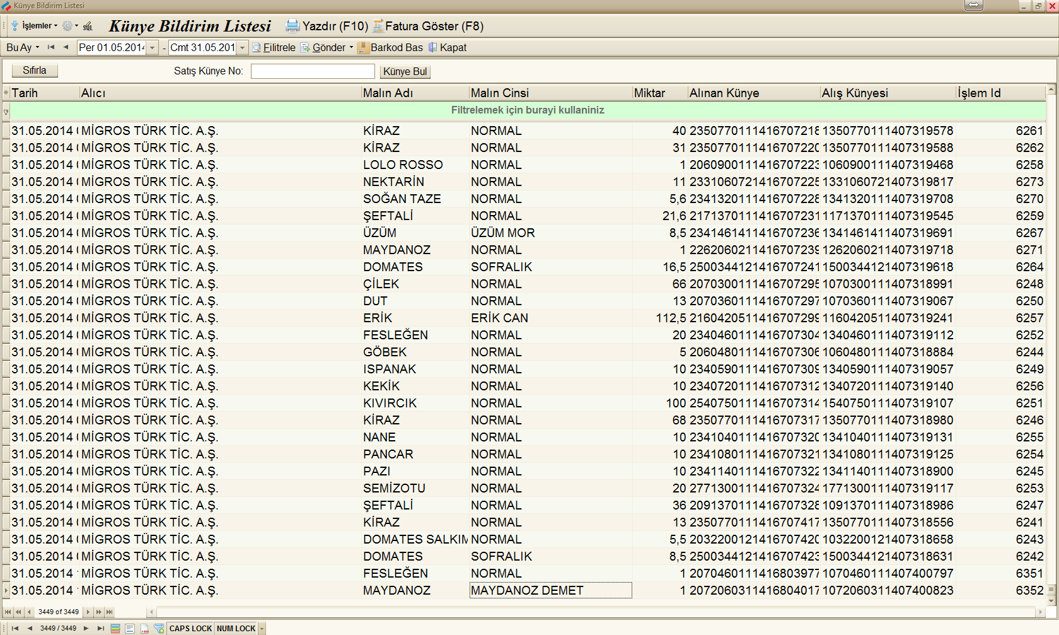Go to first record in grid navigator

(8, 612)
